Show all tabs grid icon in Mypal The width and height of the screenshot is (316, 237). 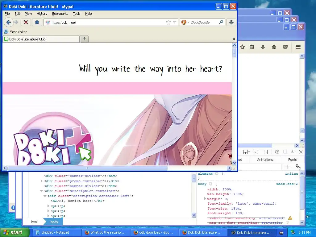pos(234,39)
